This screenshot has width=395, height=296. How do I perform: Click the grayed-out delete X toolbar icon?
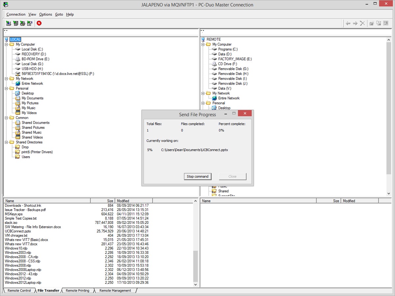click(x=362, y=23)
